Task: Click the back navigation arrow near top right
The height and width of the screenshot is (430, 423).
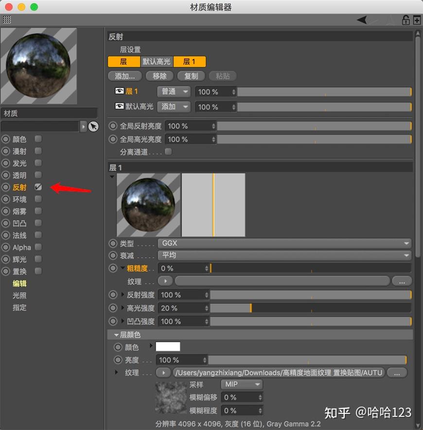Action: (x=362, y=19)
